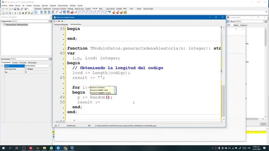Select the Pascal Script palette tab
Screen dimensions: 269x151
coord(148,9)
